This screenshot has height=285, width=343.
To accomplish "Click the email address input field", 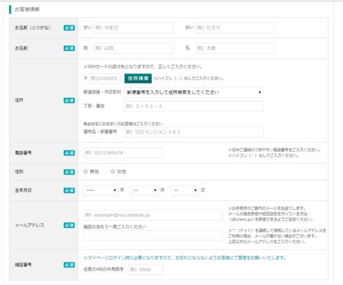I will click(153, 215).
